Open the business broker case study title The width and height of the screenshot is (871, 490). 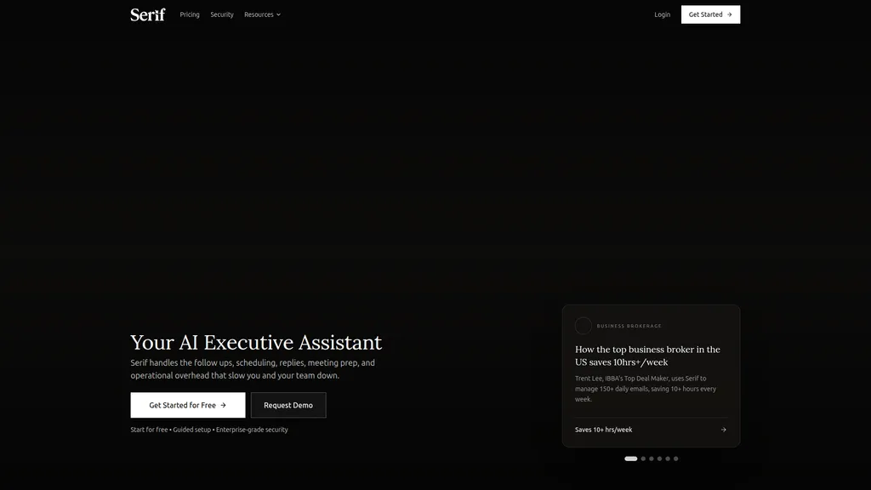(647, 356)
